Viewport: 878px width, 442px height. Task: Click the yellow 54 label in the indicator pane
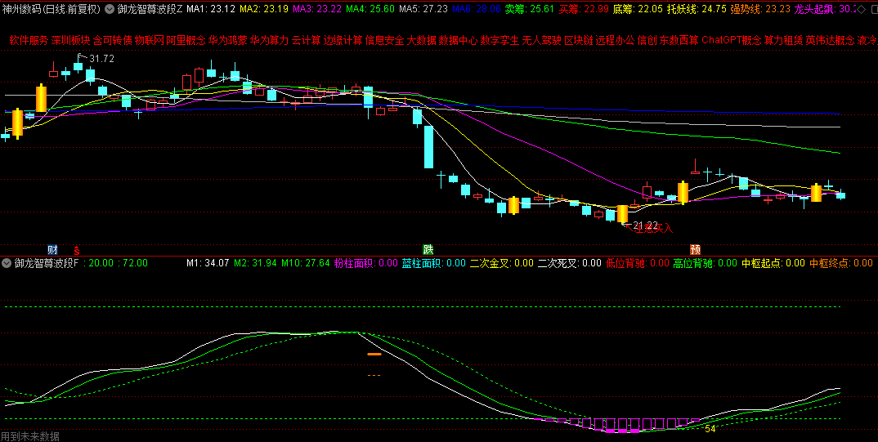(710, 429)
